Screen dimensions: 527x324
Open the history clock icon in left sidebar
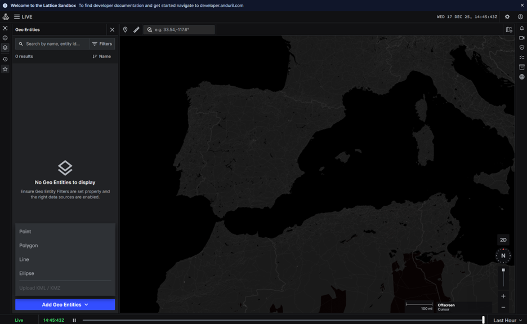click(x=5, y=59)
